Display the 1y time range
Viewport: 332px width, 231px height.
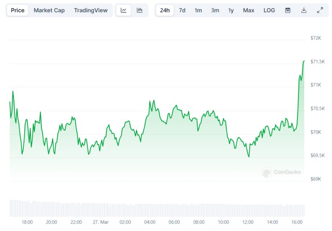[x=231, y=10]
